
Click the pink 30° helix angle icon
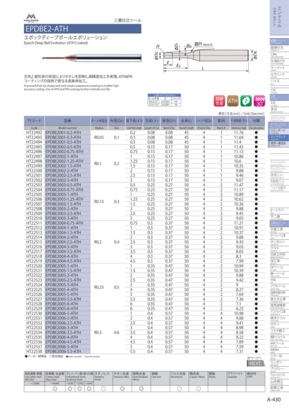click(259, 101)
